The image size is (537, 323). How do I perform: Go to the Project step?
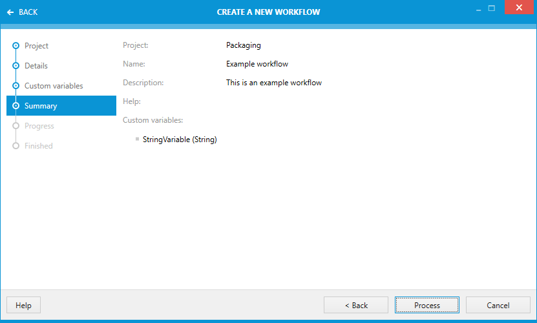(x=36, y=46)
